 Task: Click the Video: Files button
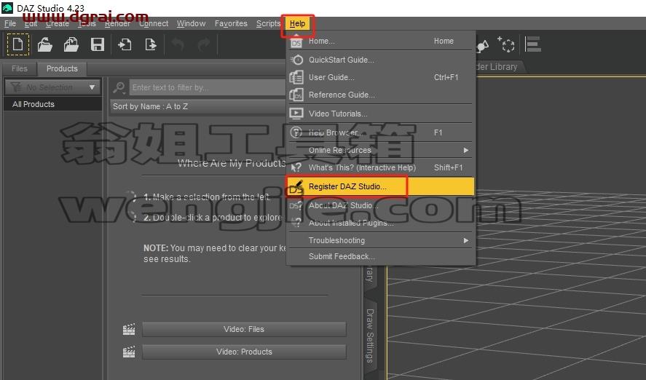click(244, 329)
